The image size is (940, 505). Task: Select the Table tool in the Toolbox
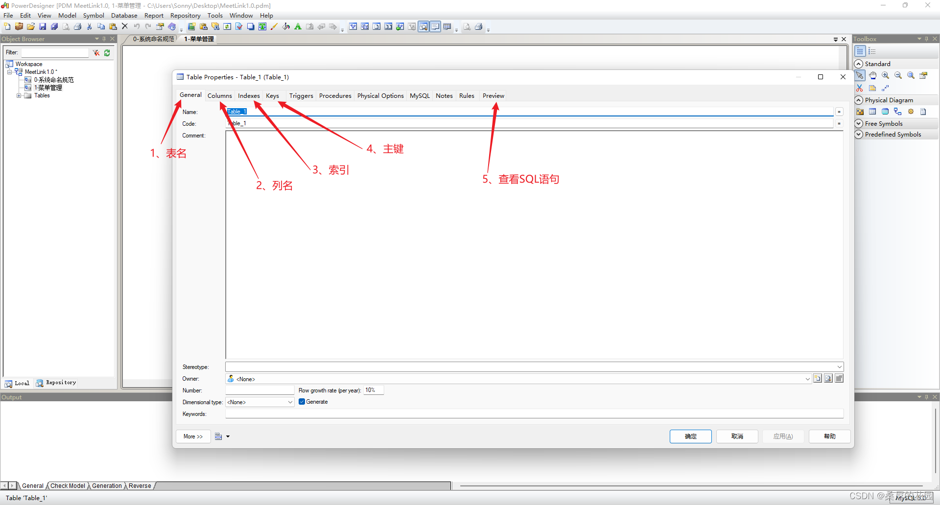(873, 111)
